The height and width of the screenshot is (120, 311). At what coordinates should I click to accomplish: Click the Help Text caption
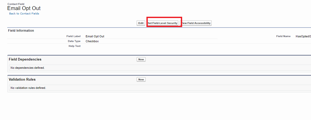tap(75, 46)
